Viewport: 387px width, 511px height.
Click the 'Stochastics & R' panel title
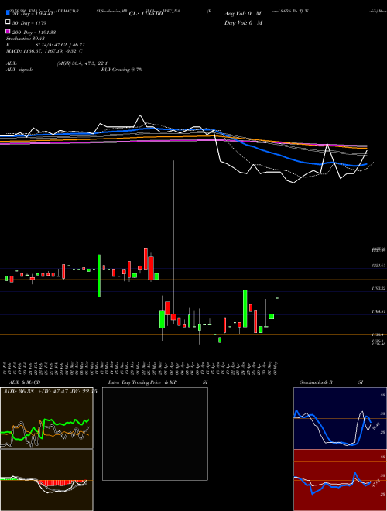click(316, 382)
